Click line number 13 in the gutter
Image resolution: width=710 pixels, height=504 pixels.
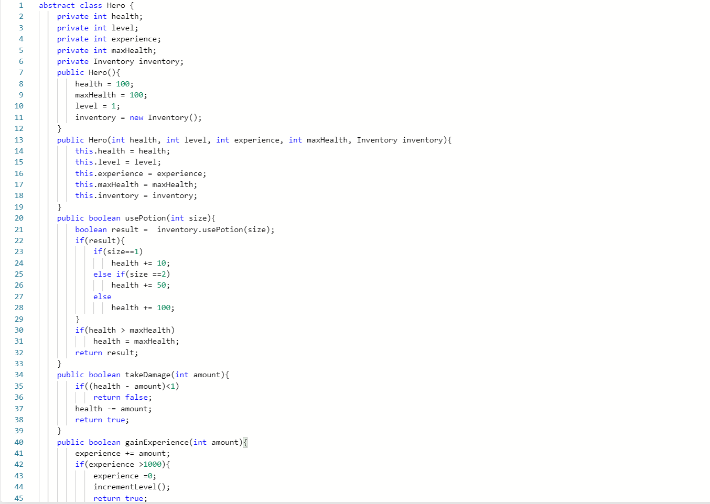pos(19,140)
